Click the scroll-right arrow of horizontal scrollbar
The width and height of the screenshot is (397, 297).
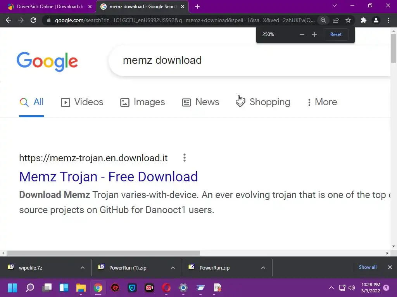pyautogui.click(x=387, y=253)
